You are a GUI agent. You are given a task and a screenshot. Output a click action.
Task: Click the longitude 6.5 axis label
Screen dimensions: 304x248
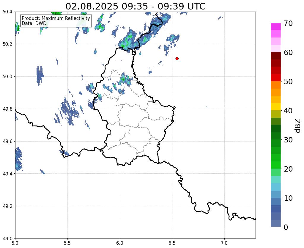pos(172,243)
